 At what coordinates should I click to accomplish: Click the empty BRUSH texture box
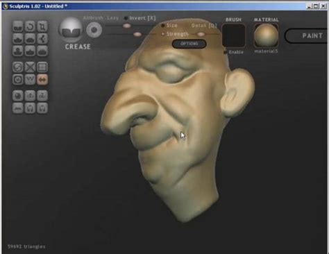pyautogui.click(x=234, y=35)
